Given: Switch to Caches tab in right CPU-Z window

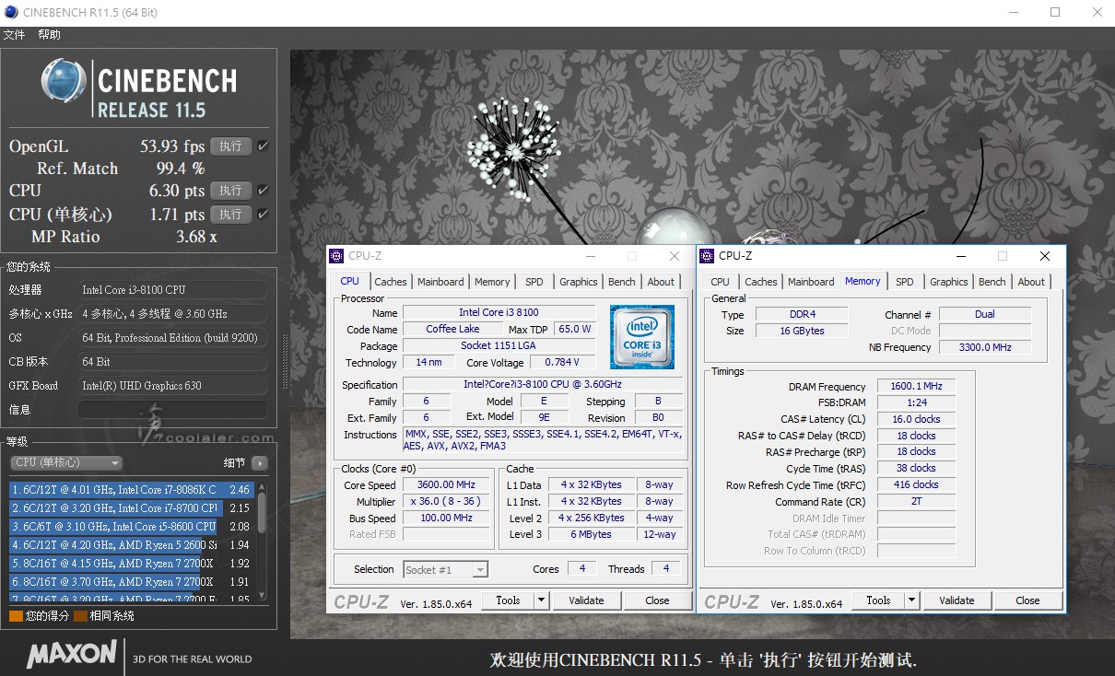Looking at the screenshot, I should point(761,282).
